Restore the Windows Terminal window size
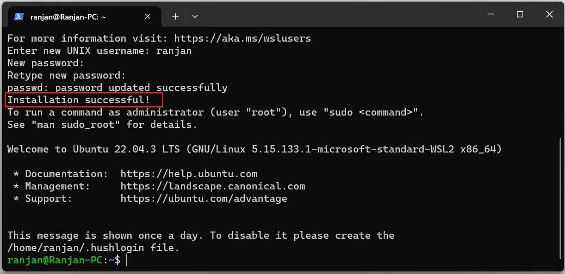Image resolution: width=565 pixels, height=274 pixels. [x=520, y=14]
